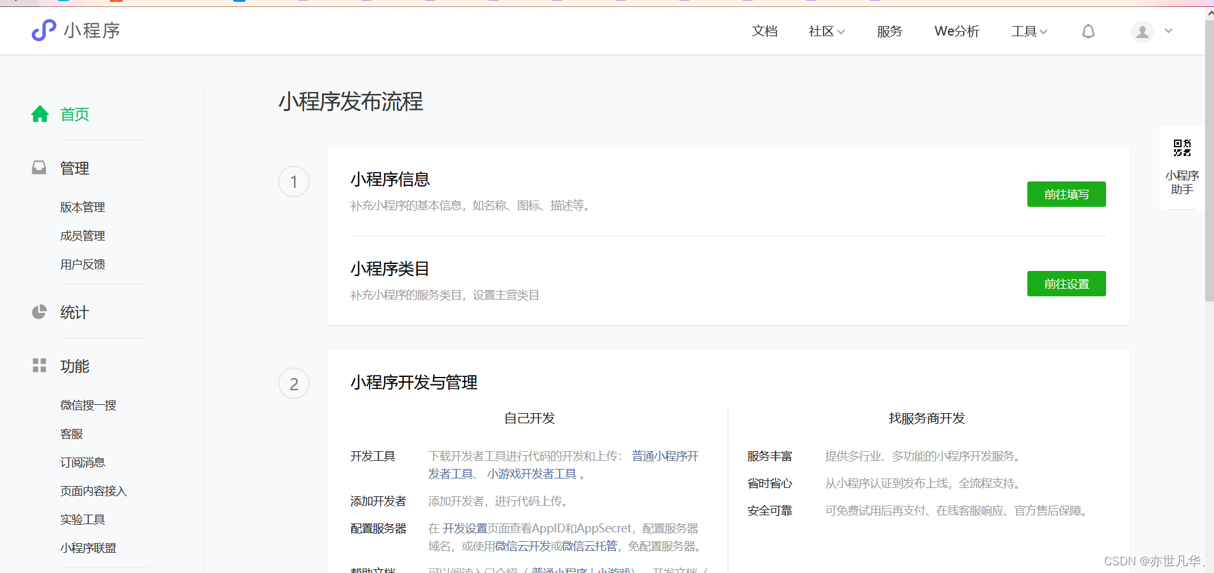Click the 找服务商开发 column title
This screenshot has width=1214, height=573.
926,418
